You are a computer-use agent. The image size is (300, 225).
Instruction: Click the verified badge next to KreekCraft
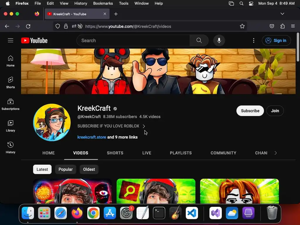click(x=115, y=109)
